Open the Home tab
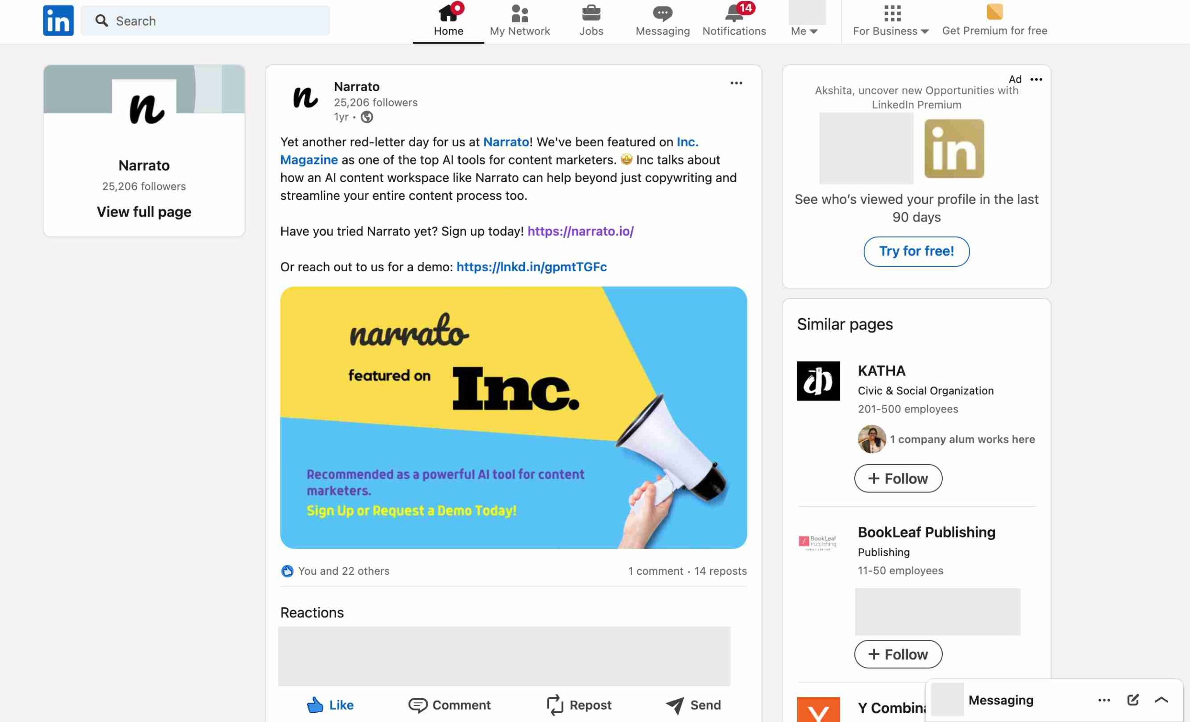This screenshot has width=1190, height=722. pyautogui.click(x=448, y=20)
